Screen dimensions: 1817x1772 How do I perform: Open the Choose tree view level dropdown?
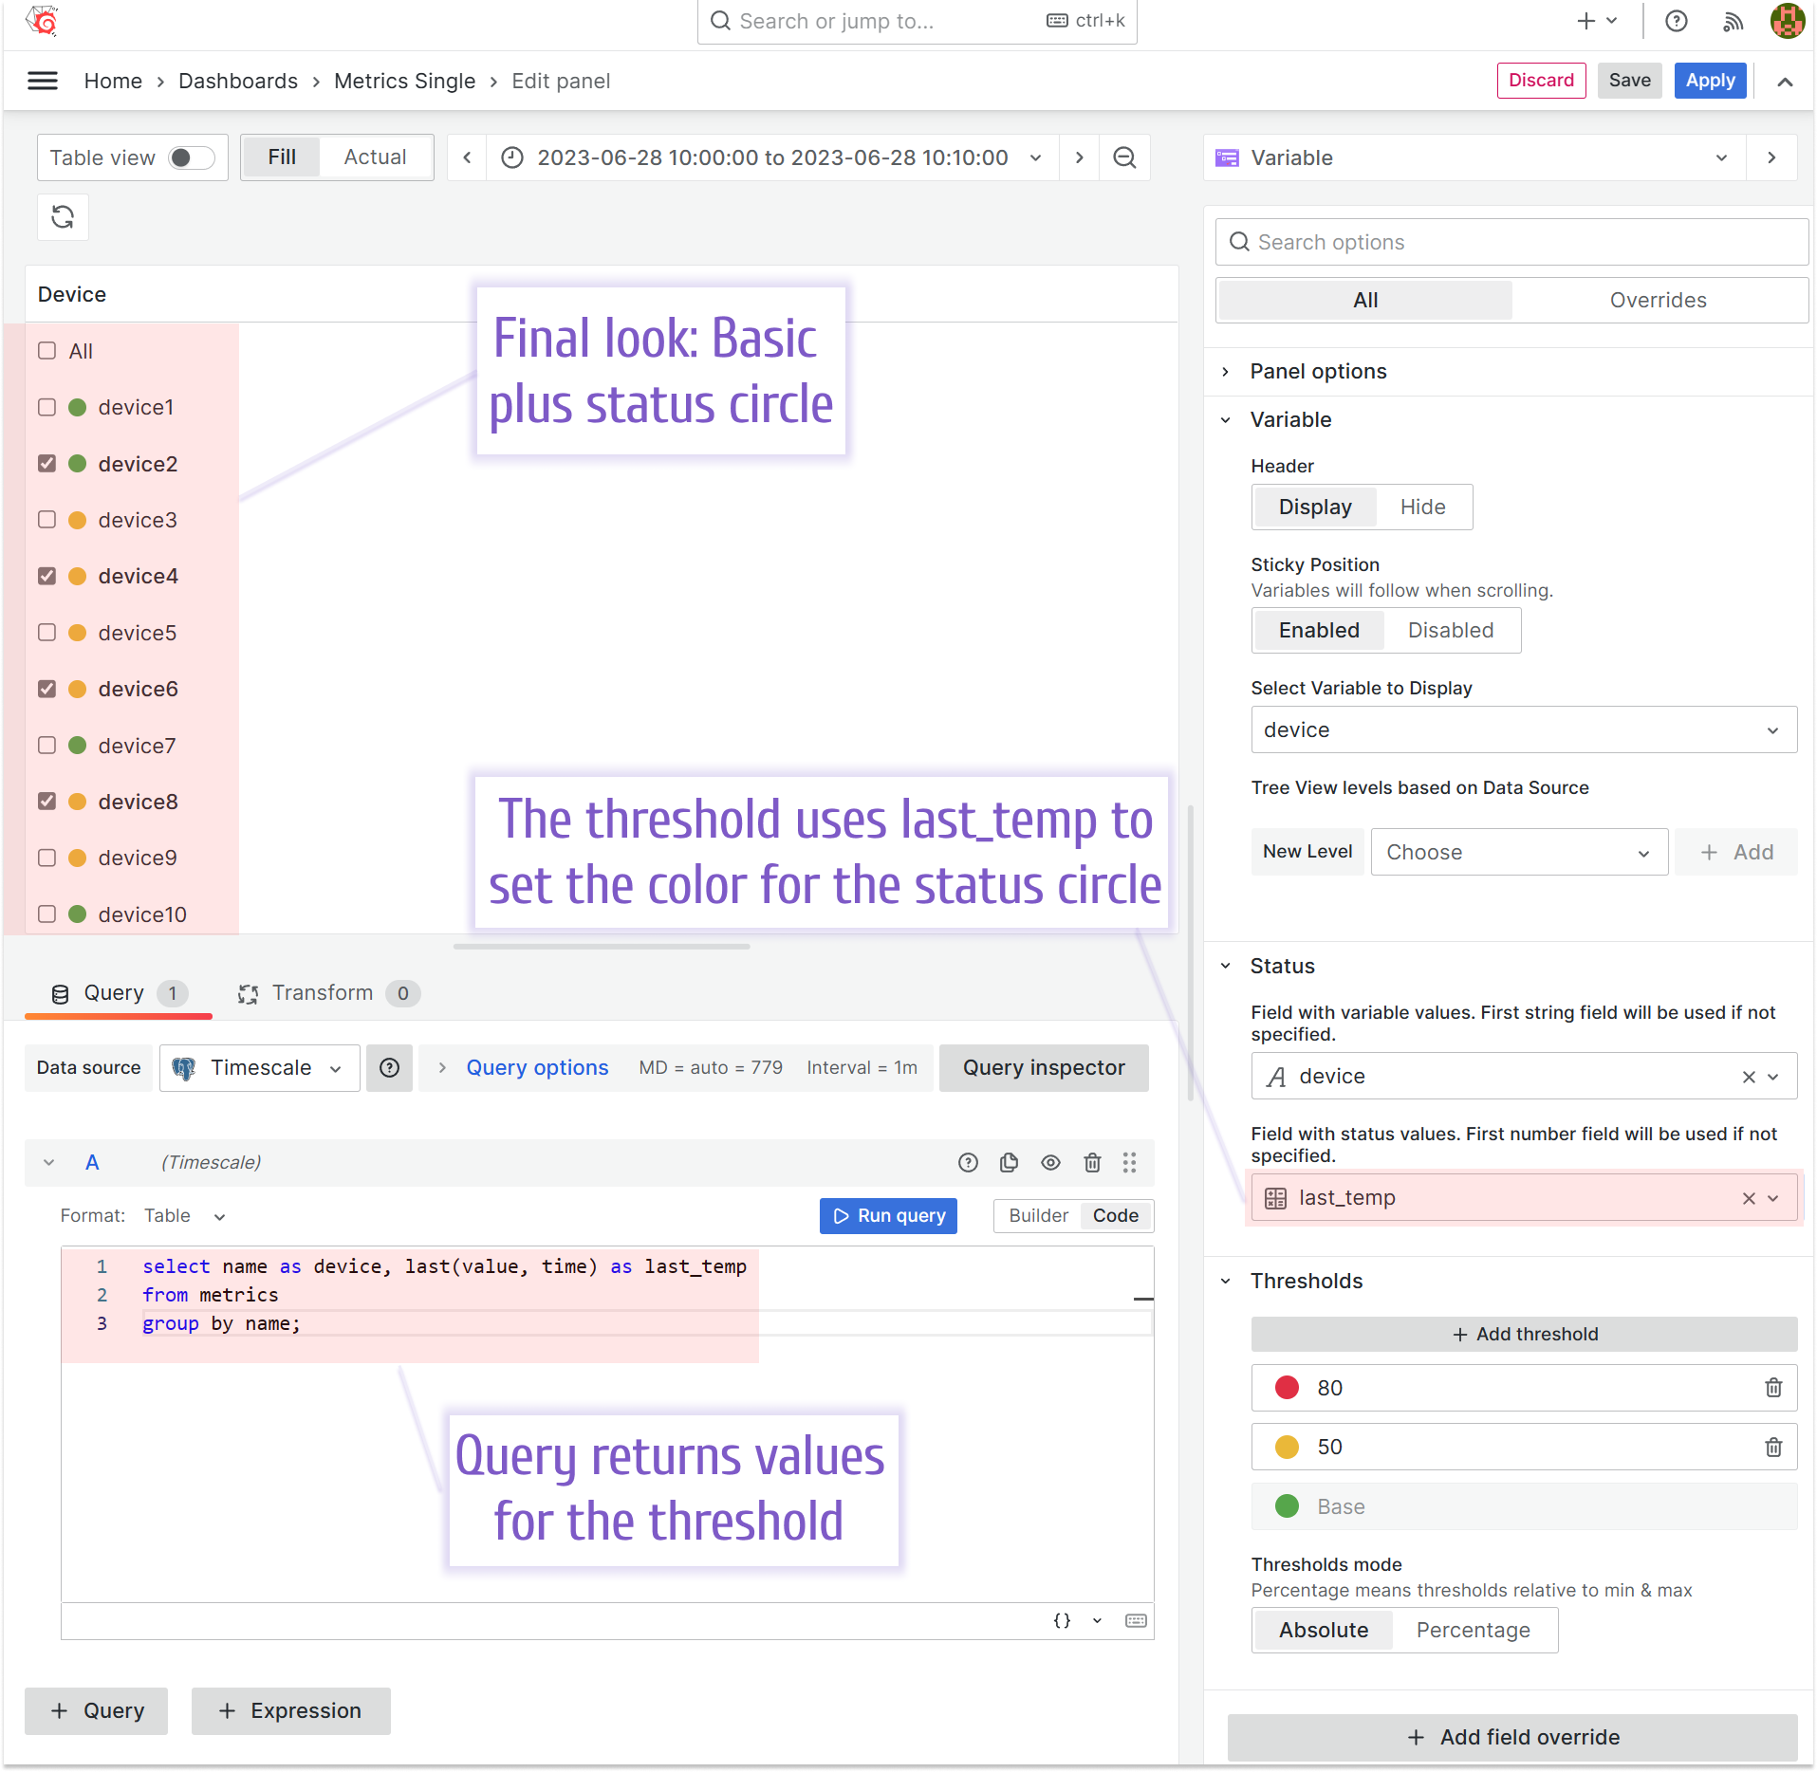click(x=1518, y=851)
